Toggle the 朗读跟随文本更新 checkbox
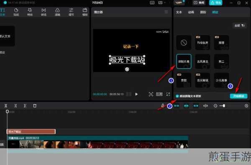 [x=177, y=96]
